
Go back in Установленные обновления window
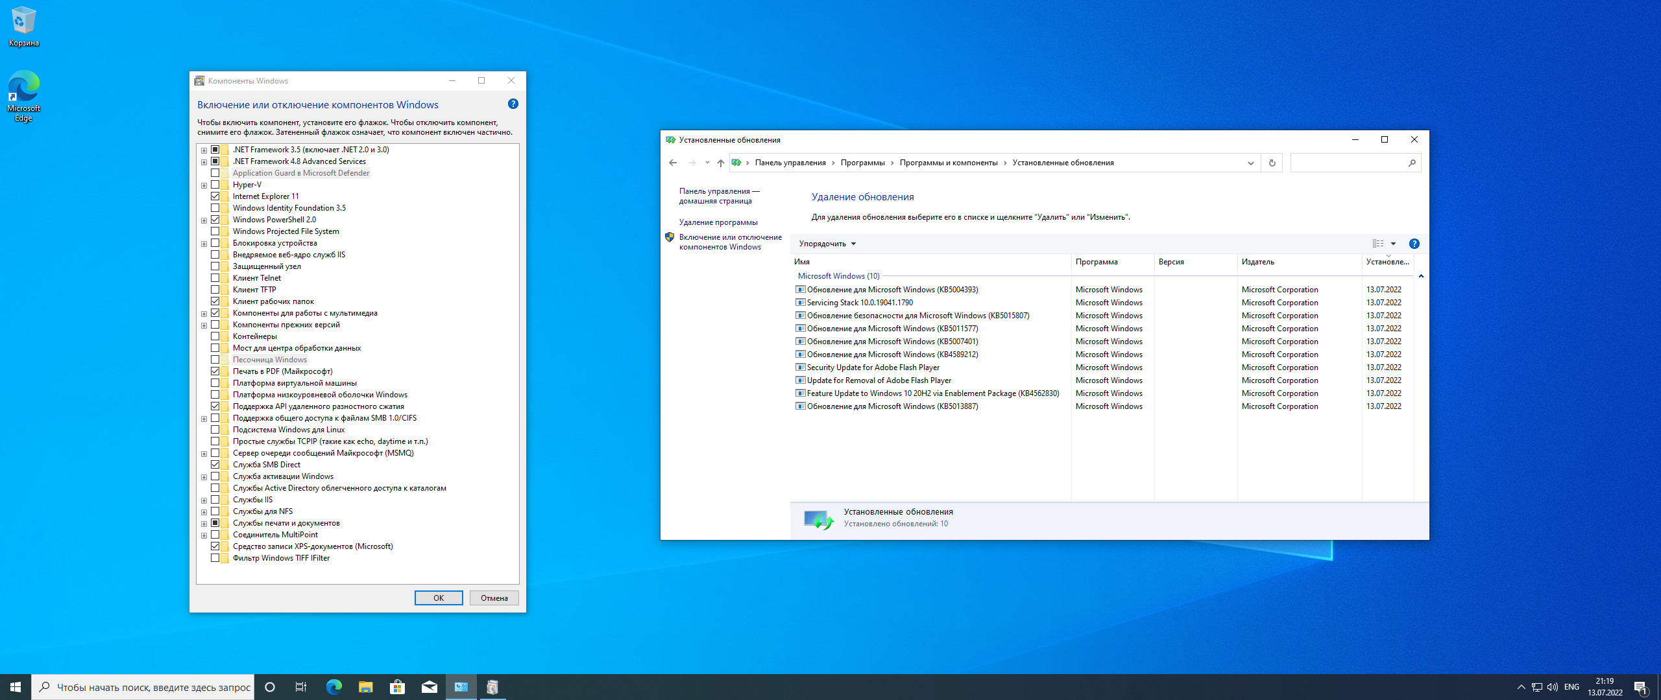673,163
